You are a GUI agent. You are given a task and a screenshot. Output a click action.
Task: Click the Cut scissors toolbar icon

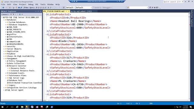(48, 8)
